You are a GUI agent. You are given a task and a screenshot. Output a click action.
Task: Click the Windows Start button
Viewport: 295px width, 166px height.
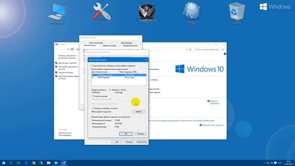(4, 163)
